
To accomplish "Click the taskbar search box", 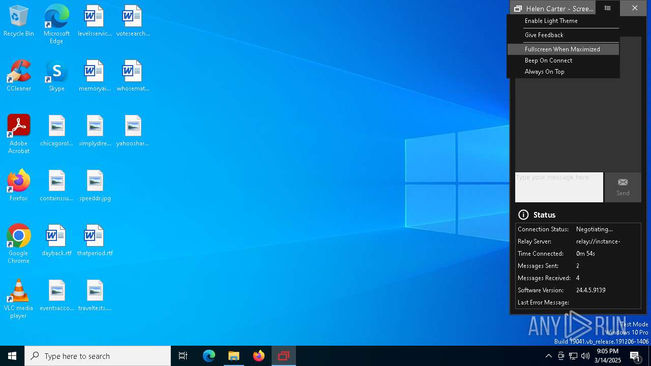I will click(x=98, y=356).
